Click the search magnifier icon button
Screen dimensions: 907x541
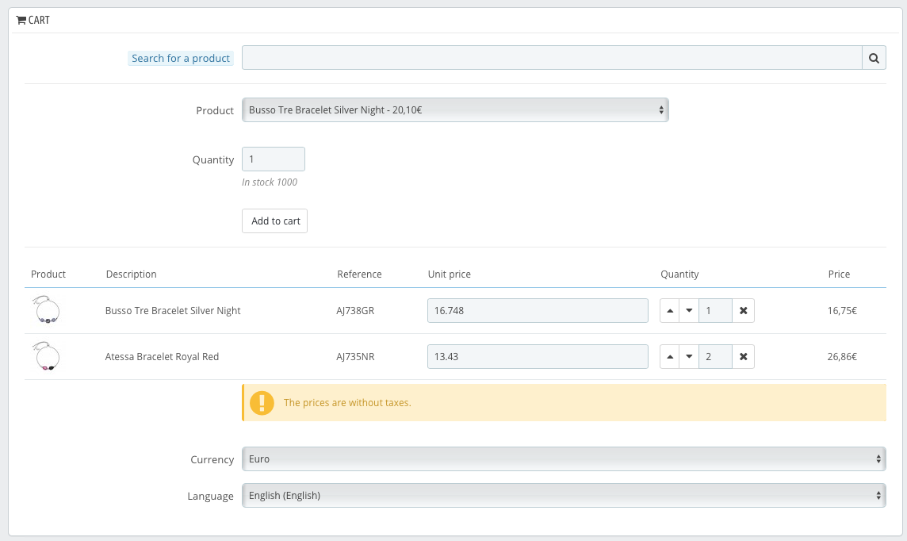tap(873, 58)
